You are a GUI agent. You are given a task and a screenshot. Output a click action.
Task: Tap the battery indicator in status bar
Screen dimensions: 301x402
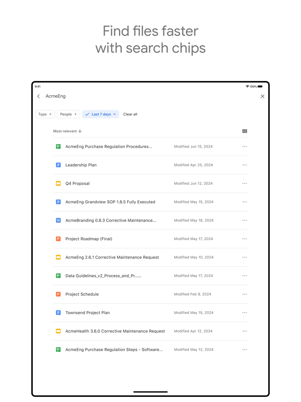coord(260,86)
